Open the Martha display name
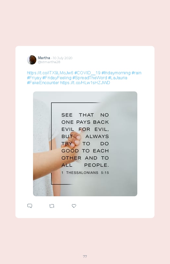170x264 pixels. click(x=44, y=58)
